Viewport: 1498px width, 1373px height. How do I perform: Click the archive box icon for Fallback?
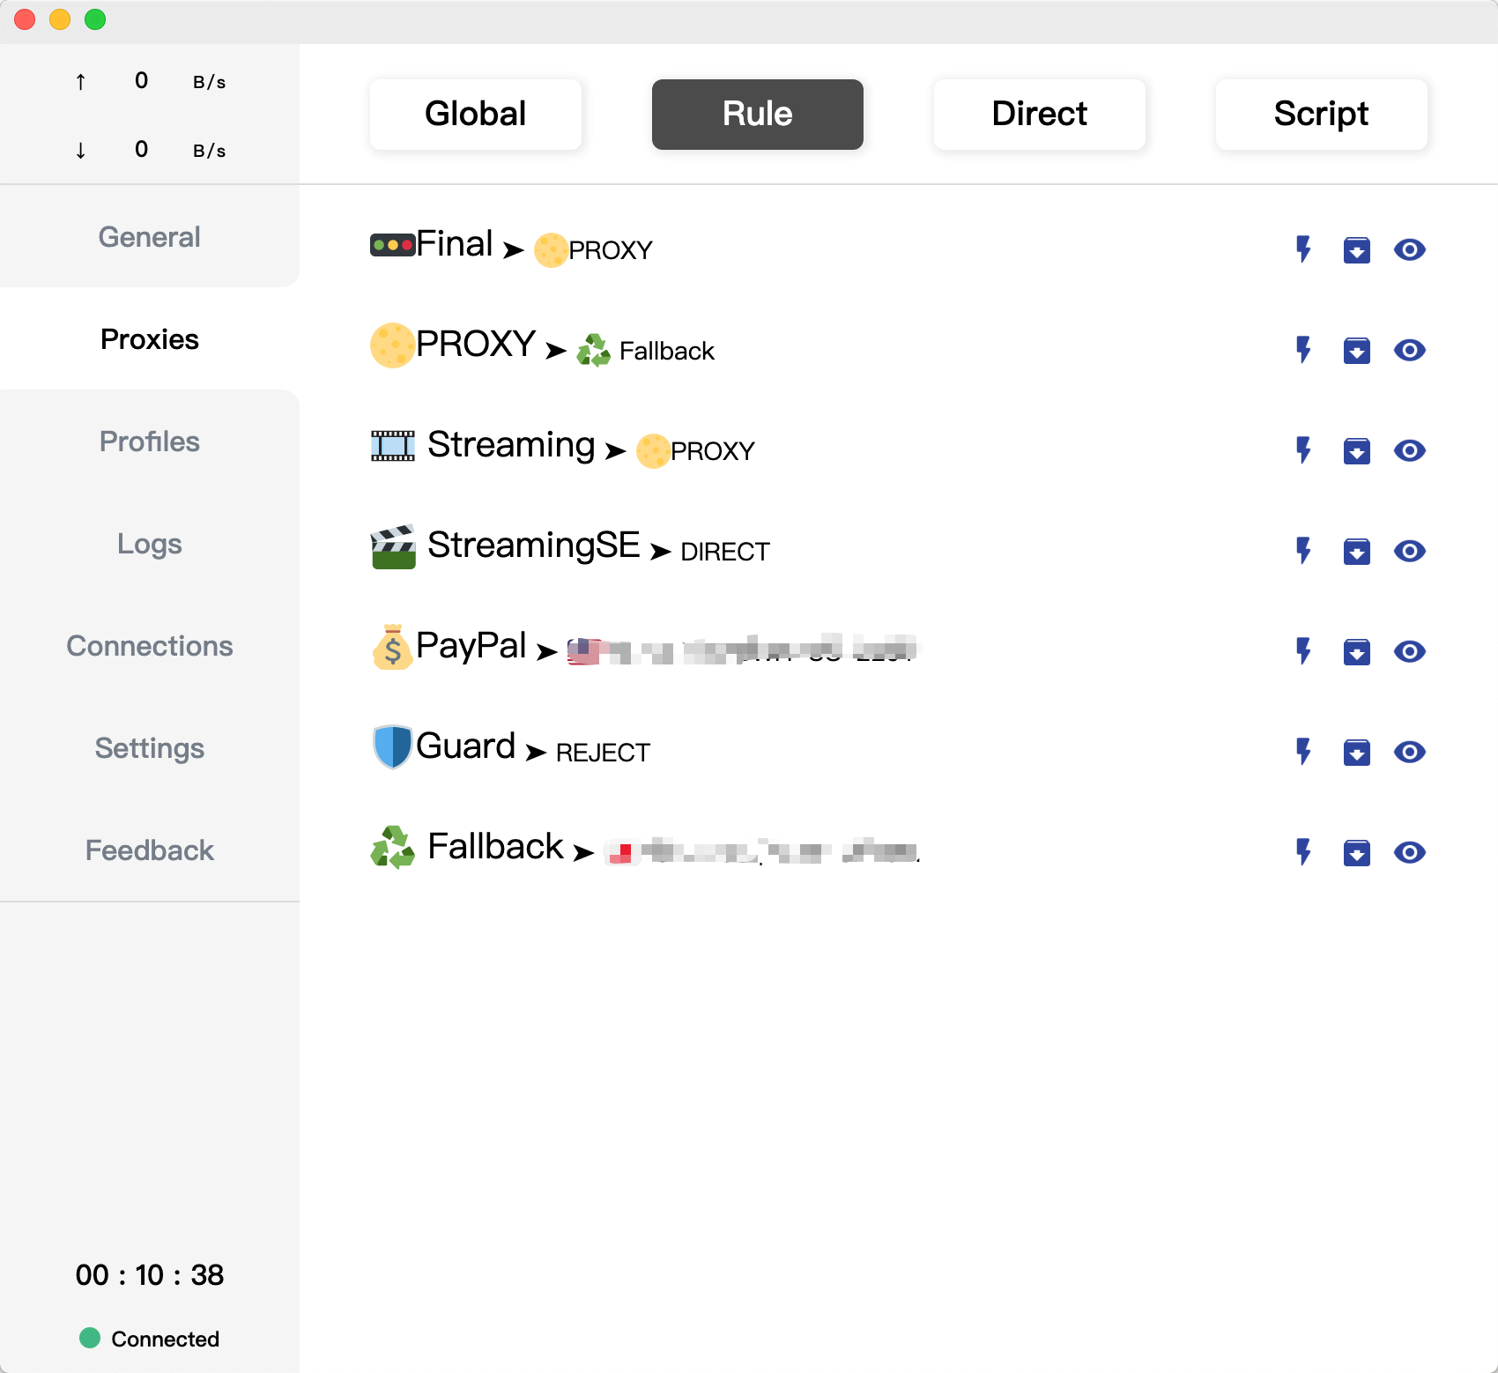1357,852
